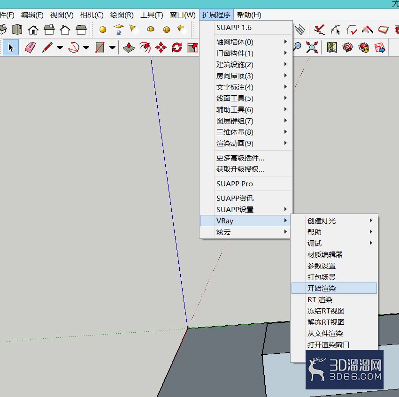The image size is (399, 397).
Task: Expand the 三维体量(8) submenu
Action: [246, 132]
